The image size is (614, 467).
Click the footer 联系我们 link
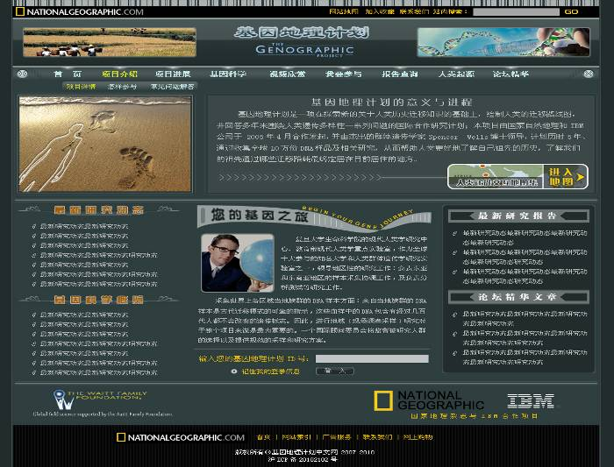click(377, 437)
